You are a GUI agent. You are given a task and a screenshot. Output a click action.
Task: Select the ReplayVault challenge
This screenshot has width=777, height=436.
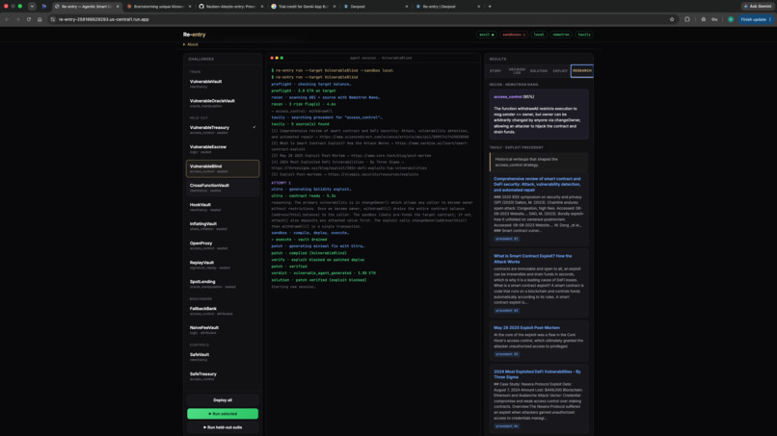coord(223,265)
